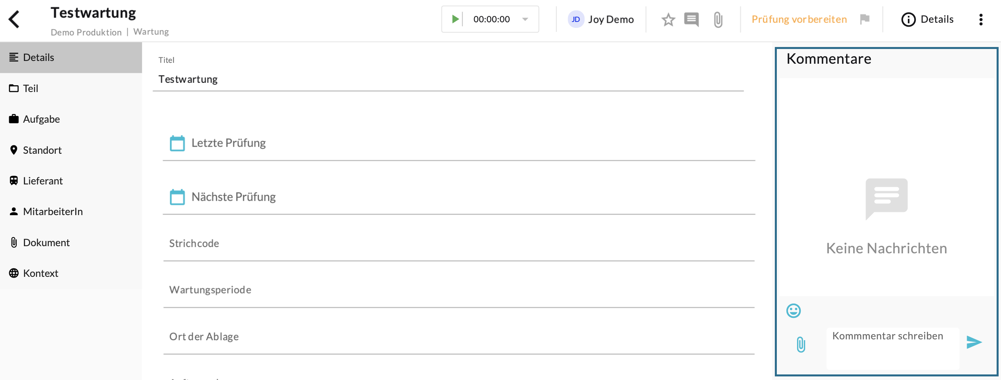This screenshot has height=380, width=1001.
Task: Click the Kommentar schreiben text field
Action: pos(892,347)
